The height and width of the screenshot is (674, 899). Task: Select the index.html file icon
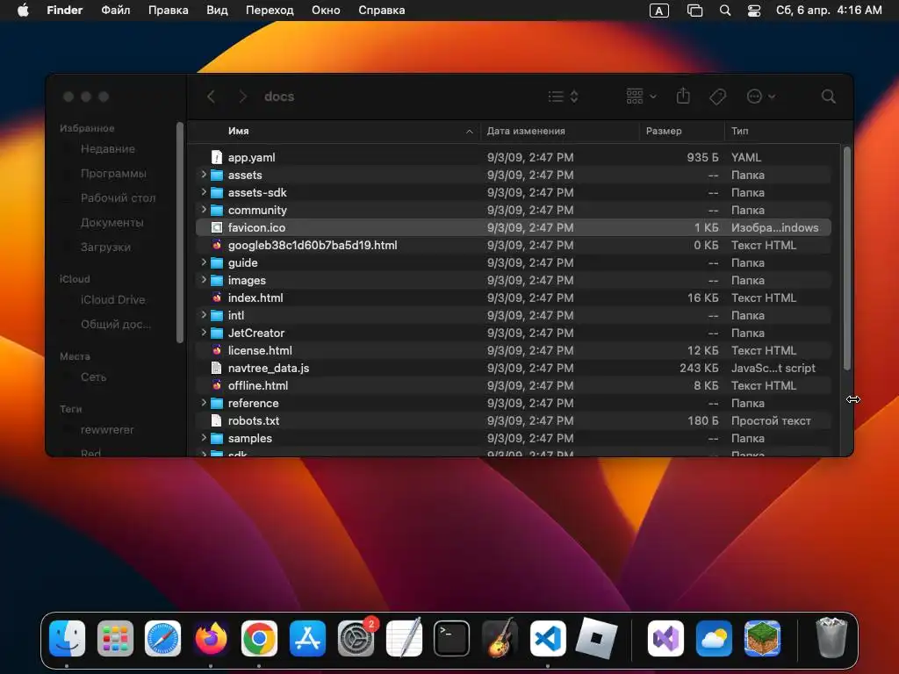tap(217, 298)
